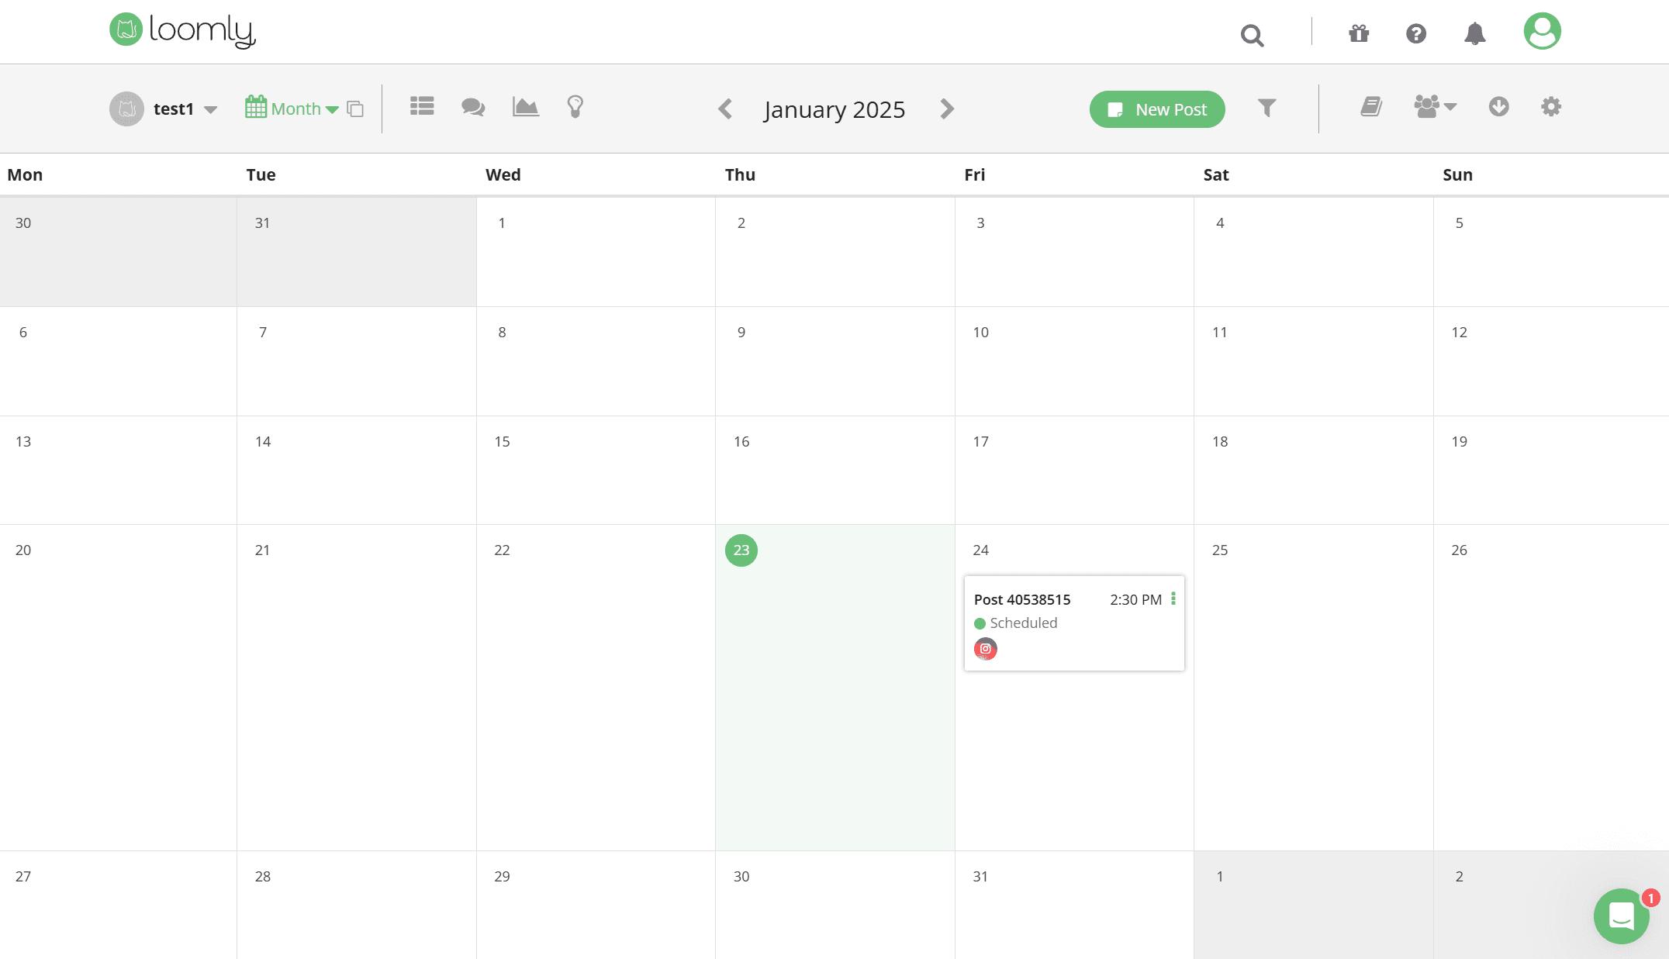Open the filter funnel icon
Image resolution: width=1669 pixels, height=959 pixels.
pyautogui.click(x=1266, y=108)
